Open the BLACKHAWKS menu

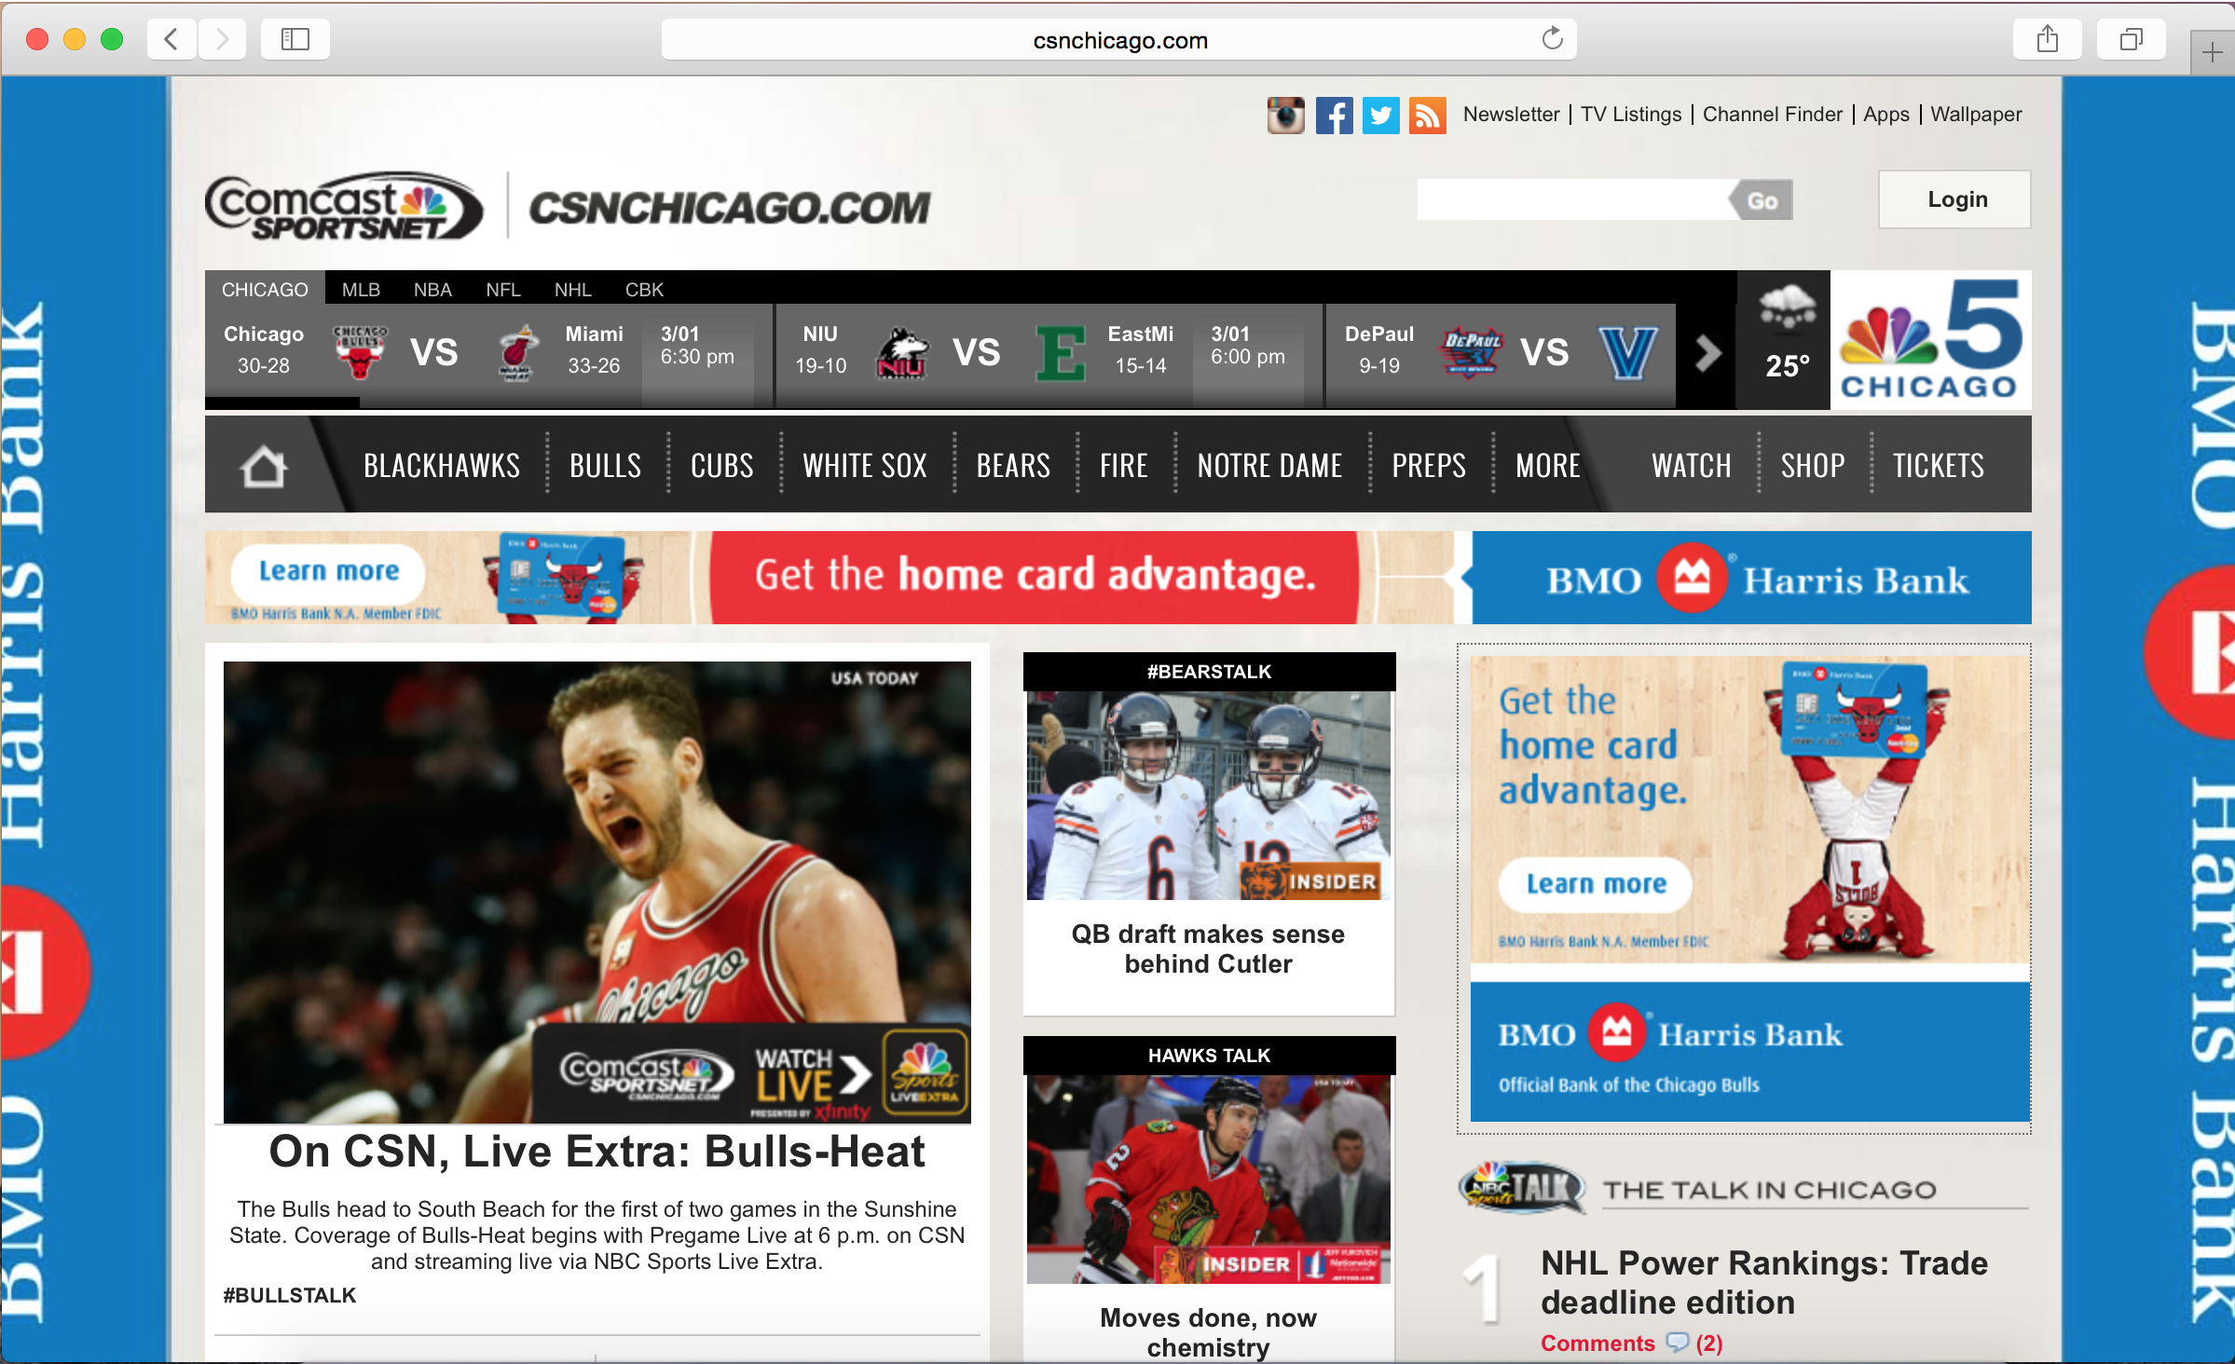click(442, 465)
